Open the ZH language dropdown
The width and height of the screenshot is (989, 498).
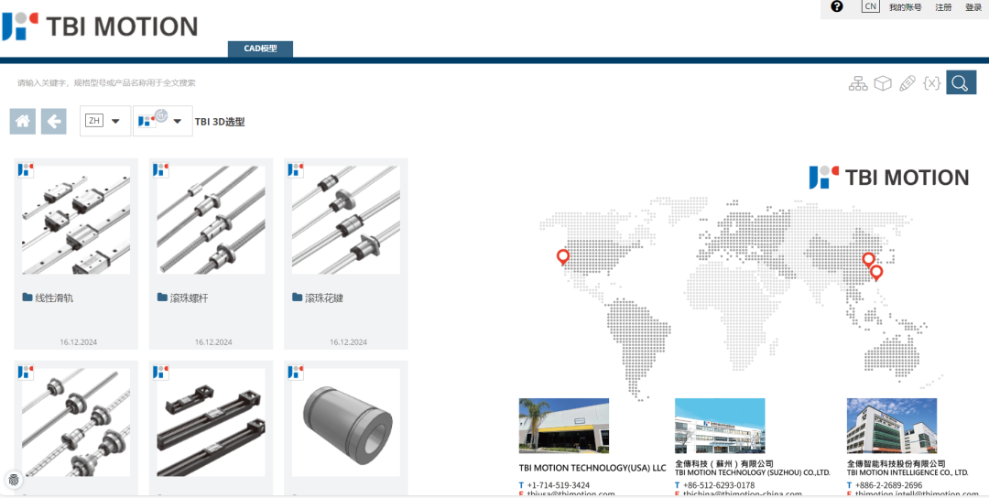(105, 121)
